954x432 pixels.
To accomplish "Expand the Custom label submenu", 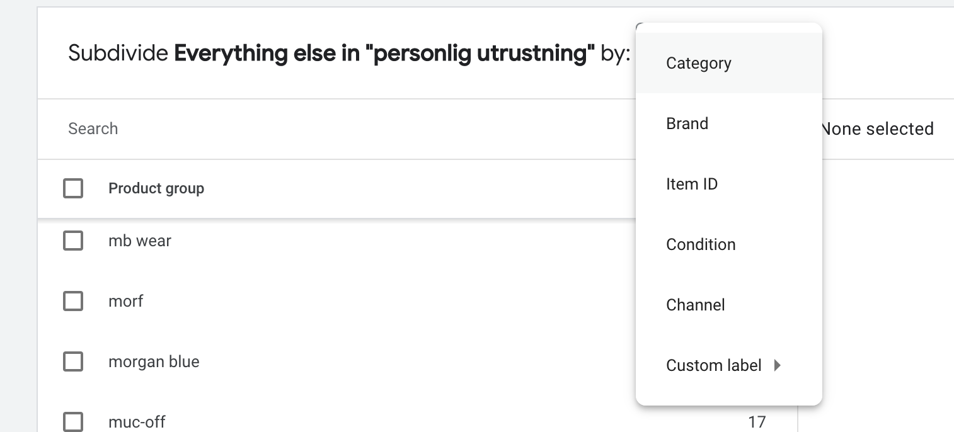I will (713, 366).
